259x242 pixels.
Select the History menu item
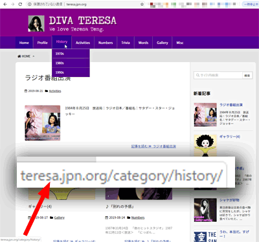click(62, 41)
